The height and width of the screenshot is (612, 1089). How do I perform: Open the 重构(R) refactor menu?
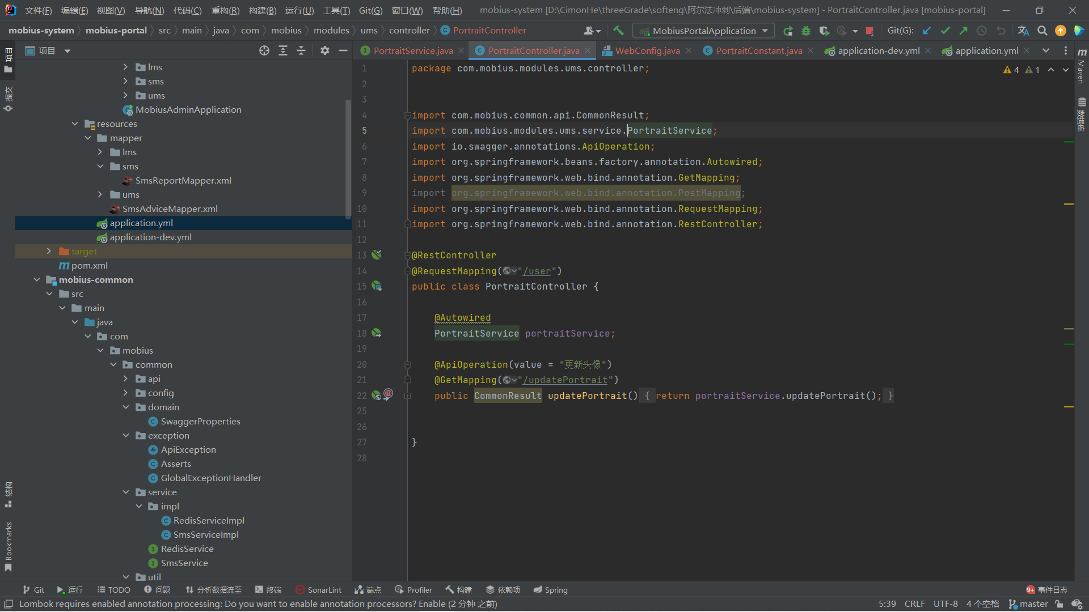coord(225,10)
